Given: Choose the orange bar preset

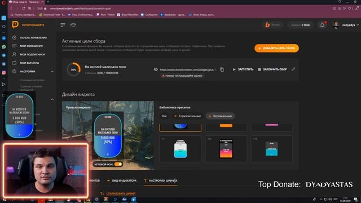Looking at the screenshot, I should (226, 127).
